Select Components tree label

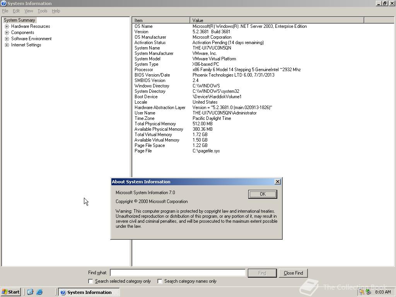23,32
